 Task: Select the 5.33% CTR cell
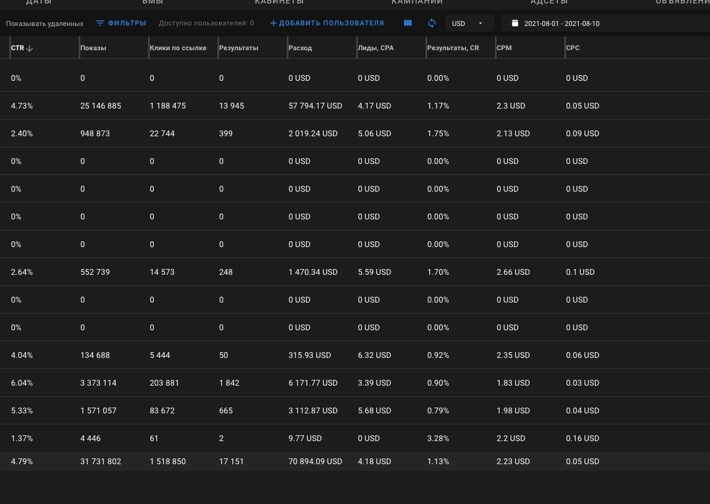point(22,410)
